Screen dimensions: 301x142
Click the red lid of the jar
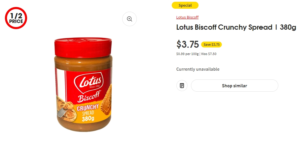click(83, 47)
